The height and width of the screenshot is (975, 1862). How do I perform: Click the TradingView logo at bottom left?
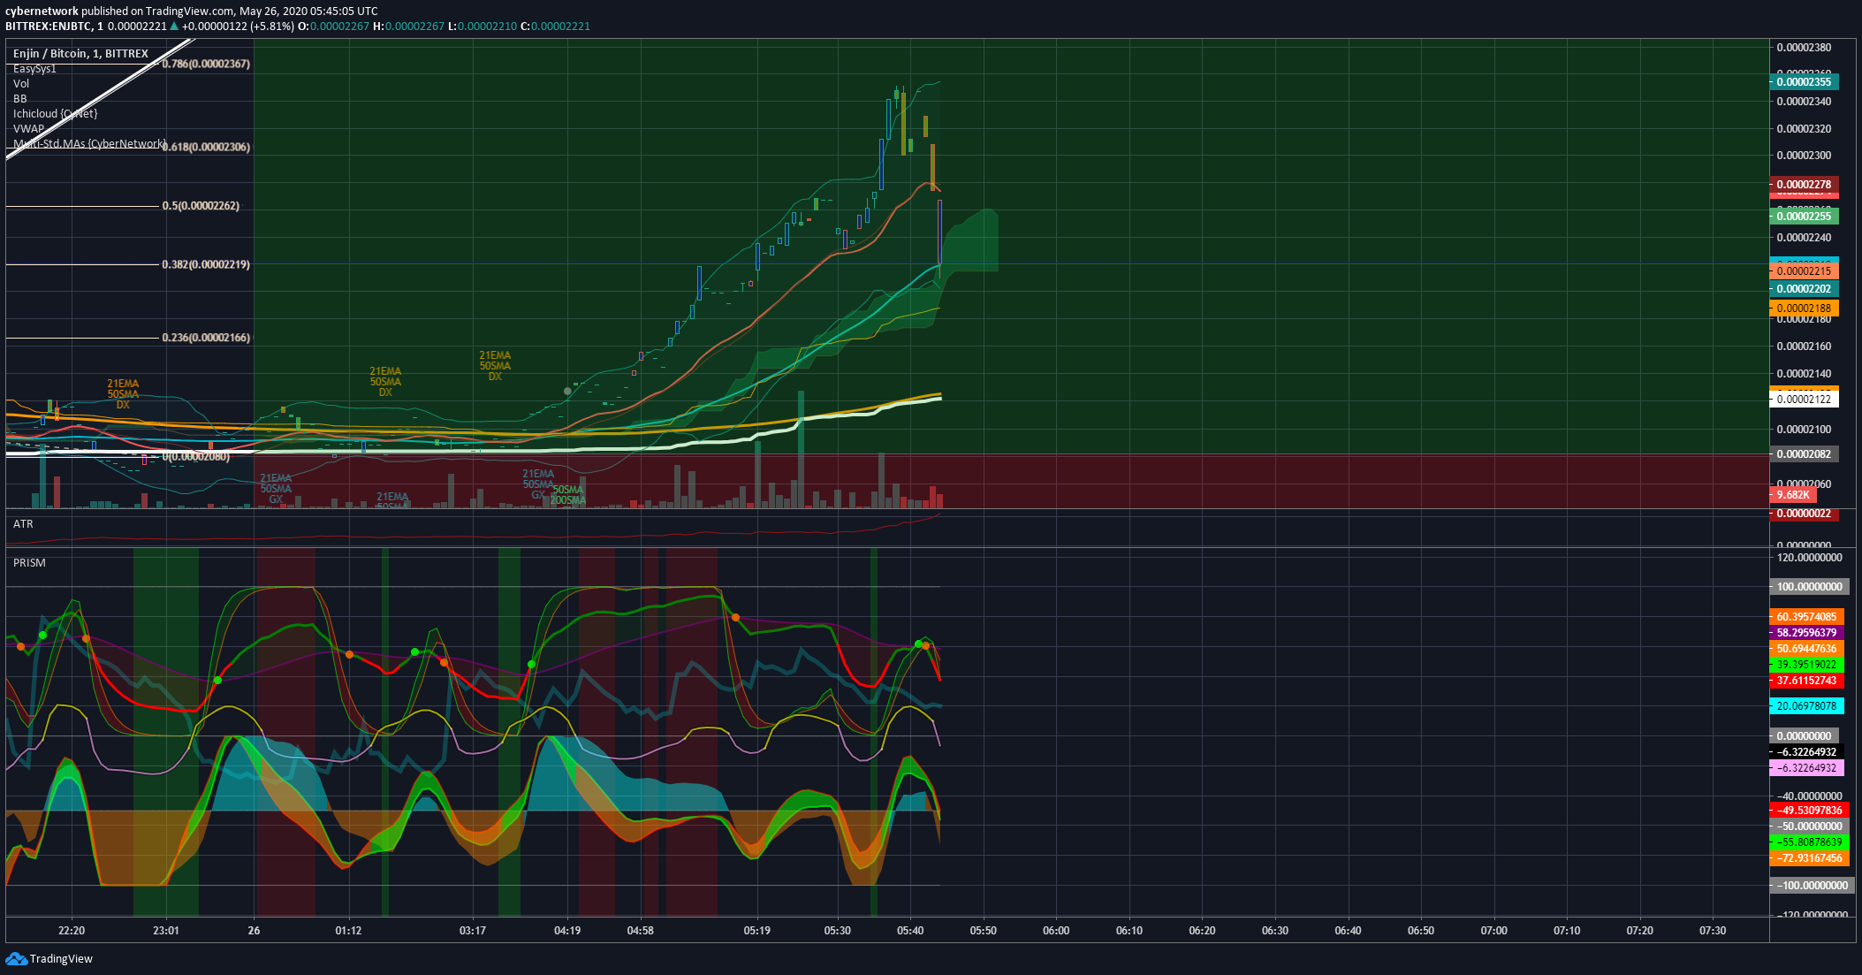pos(49,959)
